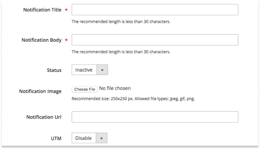The width and height of the screenshot is (260, 149).
Task: Click the Notification Title input field
Action: 155,10
